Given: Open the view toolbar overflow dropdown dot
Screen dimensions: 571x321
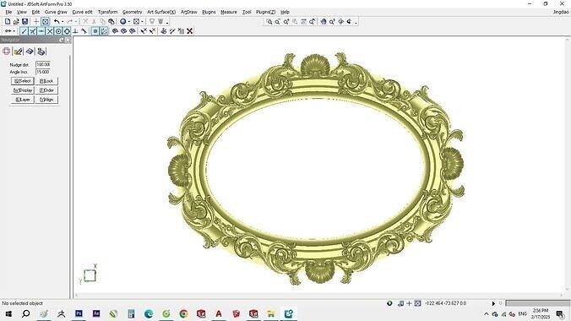Looking at the screenshot, I should point(356,23).
